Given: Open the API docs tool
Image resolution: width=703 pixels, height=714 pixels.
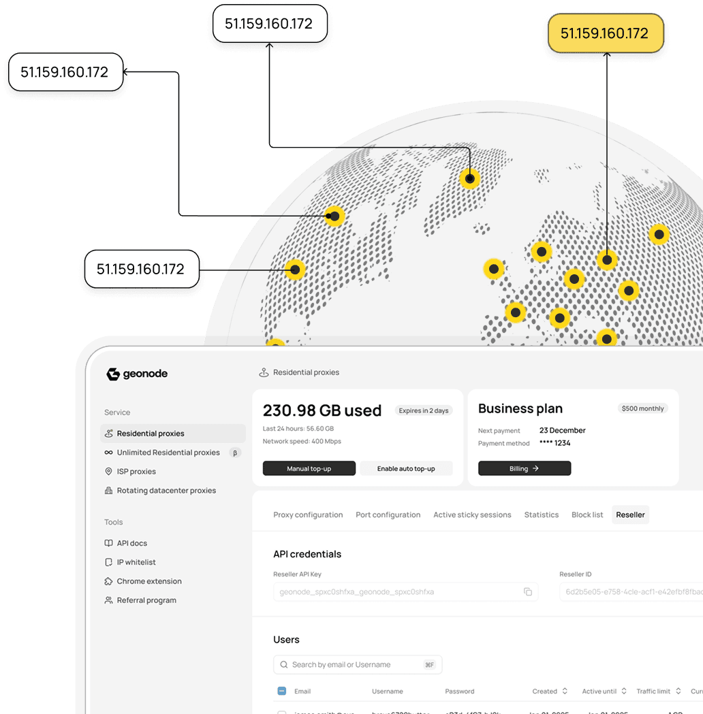Looking at the screenshot, I should [126, 543].
